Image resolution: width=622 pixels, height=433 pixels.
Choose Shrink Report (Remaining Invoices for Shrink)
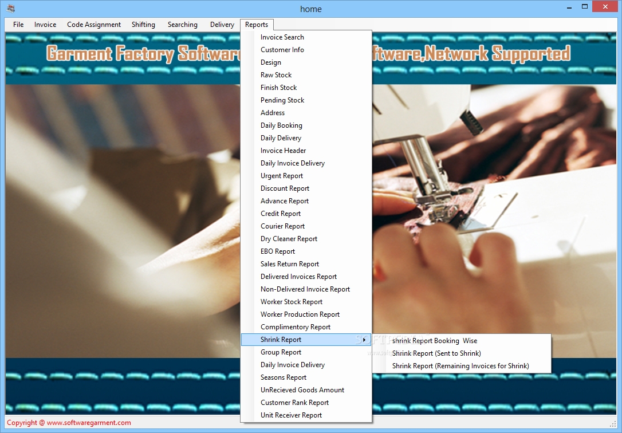(x=462, y=366)
